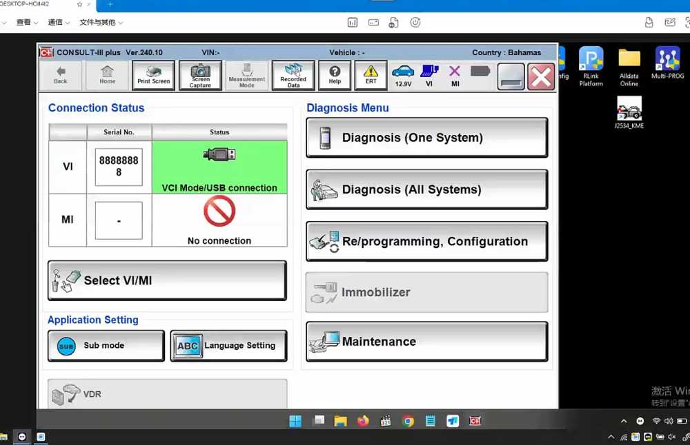This screenshot has width=690, height=445.
Task: Expand the 查看 menu dropdown
Action: (27, 23)
